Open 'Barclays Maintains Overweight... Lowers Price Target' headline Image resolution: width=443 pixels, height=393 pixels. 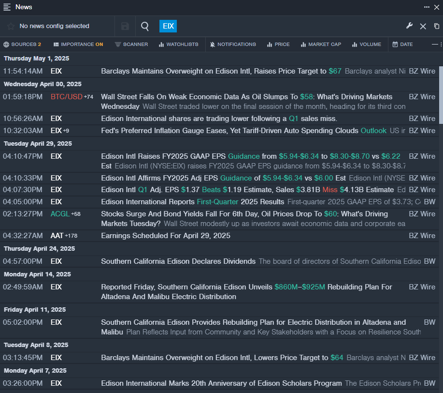pyautogui.click(x=222, y=358)
